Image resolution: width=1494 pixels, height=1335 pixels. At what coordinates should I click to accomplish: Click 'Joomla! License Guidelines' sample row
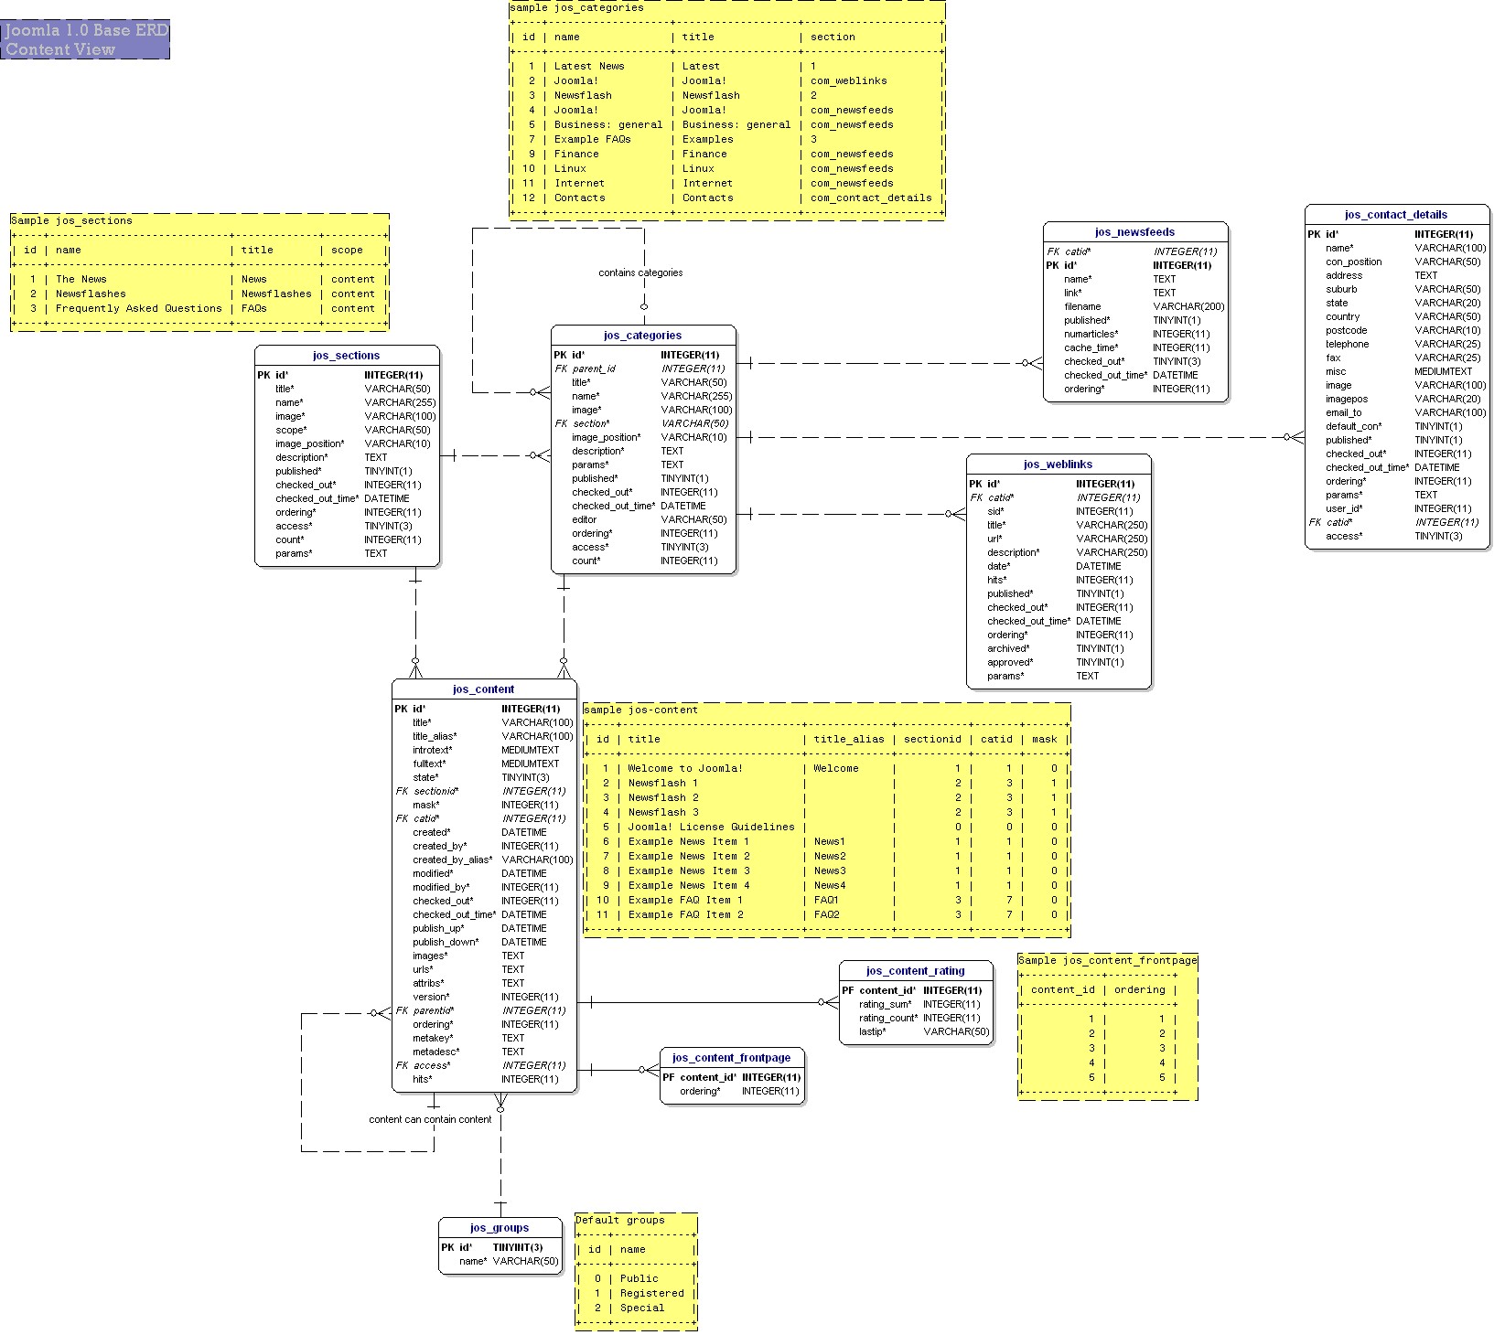click(x=712, y=827)
